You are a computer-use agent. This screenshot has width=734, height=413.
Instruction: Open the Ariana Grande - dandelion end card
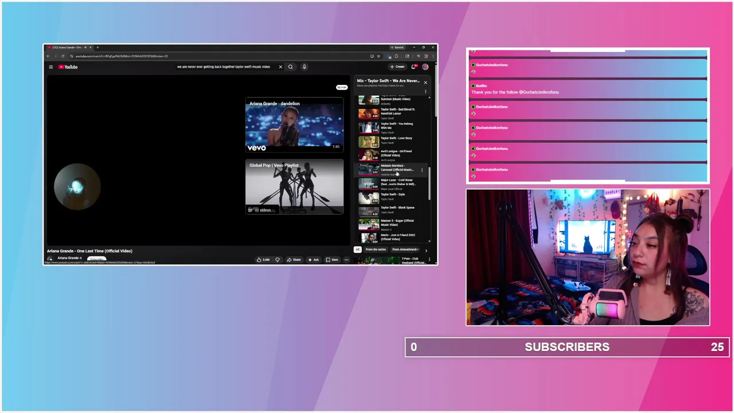(294, 125)
